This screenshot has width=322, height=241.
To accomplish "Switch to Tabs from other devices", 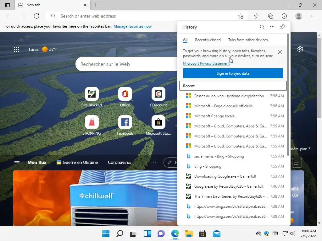I will tap(248, 40).
